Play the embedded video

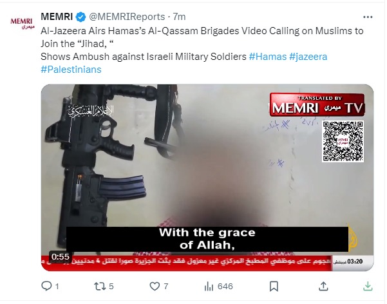click(x=207, y=178)
